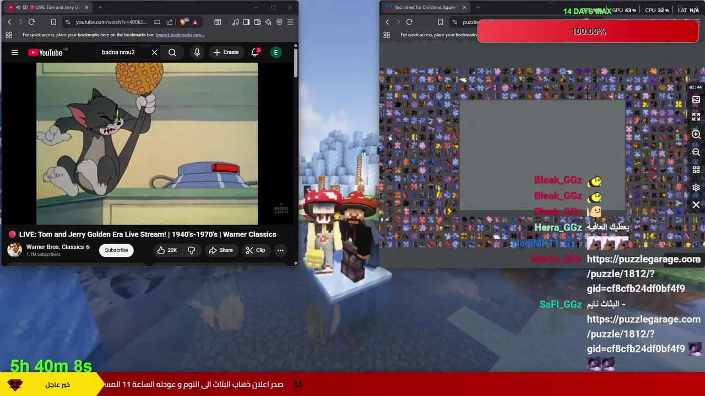Arrange puzzle pieces with grid icon
705x396 pixels.
coord(696,170)
